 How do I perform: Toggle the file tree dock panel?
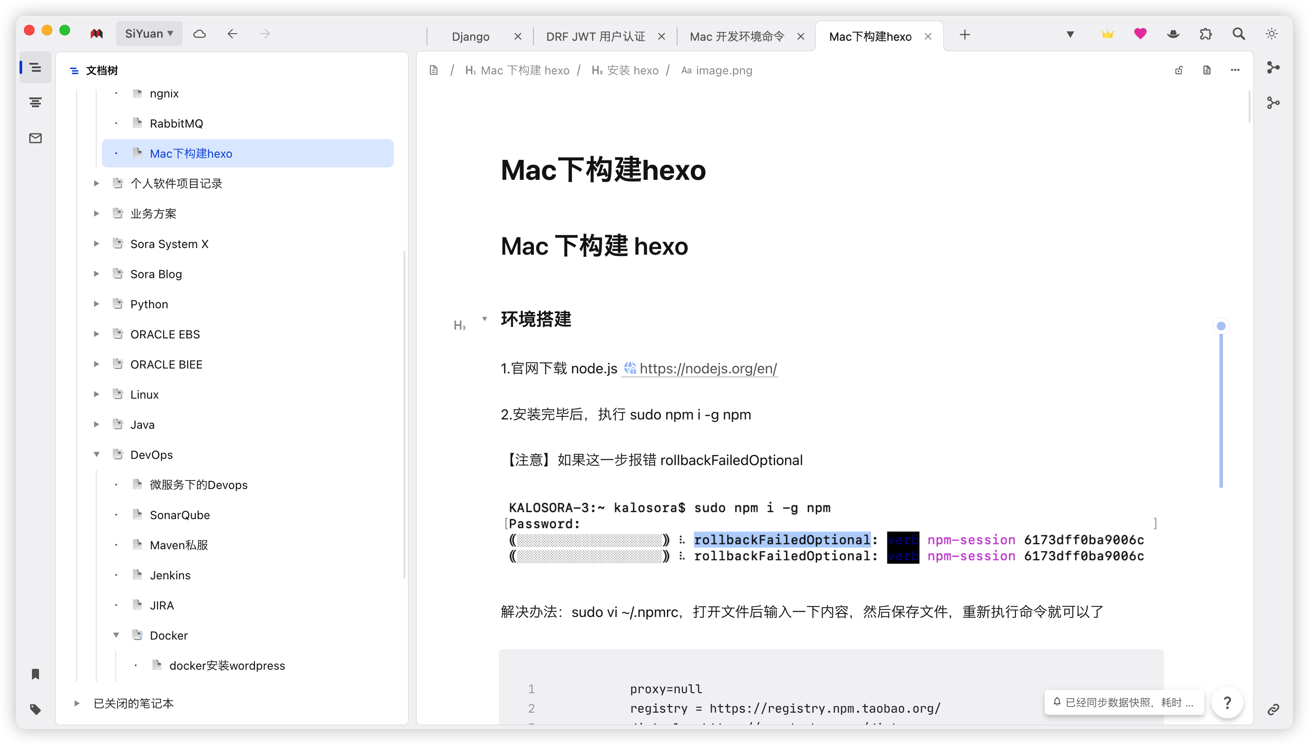click(x=35, y=67)
